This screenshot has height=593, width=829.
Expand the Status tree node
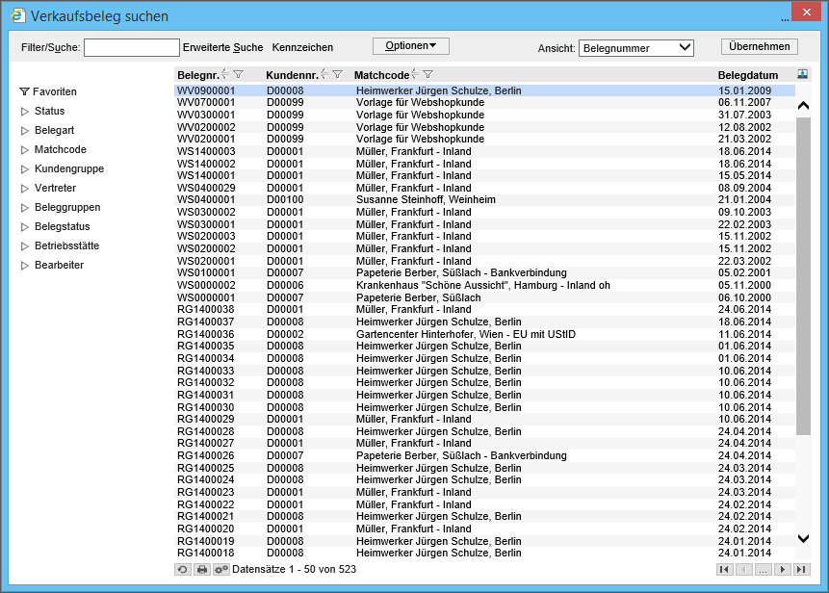click(x=24, y=112)
